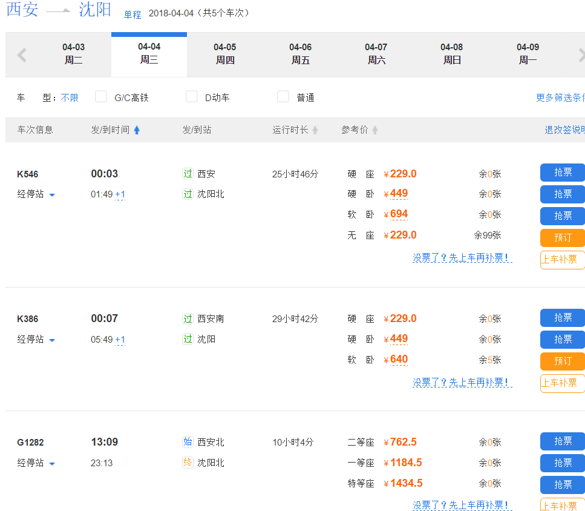
Task: Grab K546 软卧 ticket with 抢票
Action: point(563,216)
